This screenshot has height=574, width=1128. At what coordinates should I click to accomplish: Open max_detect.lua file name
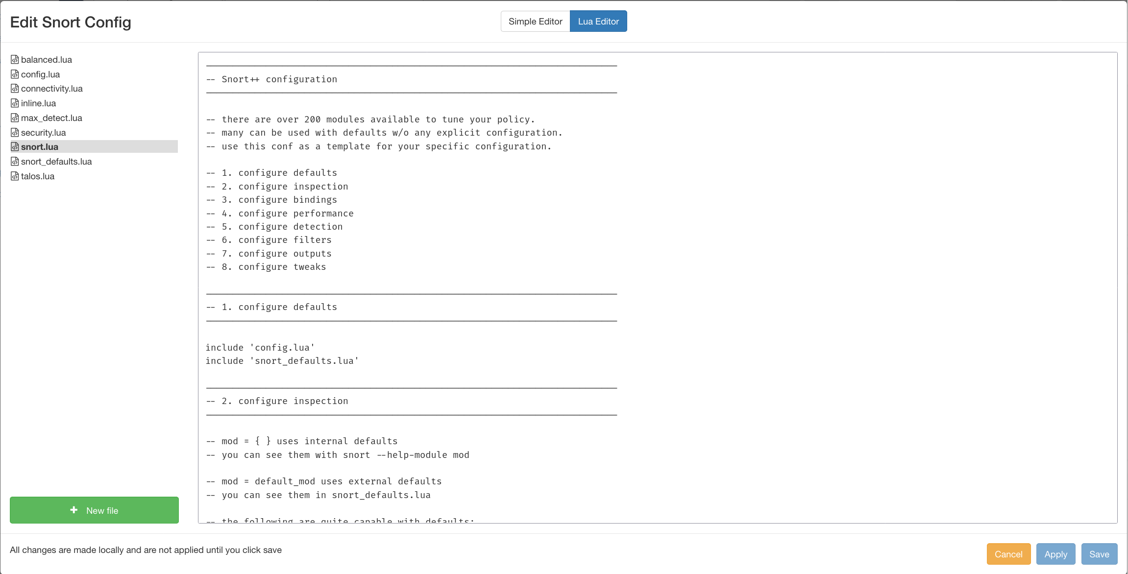51,118
